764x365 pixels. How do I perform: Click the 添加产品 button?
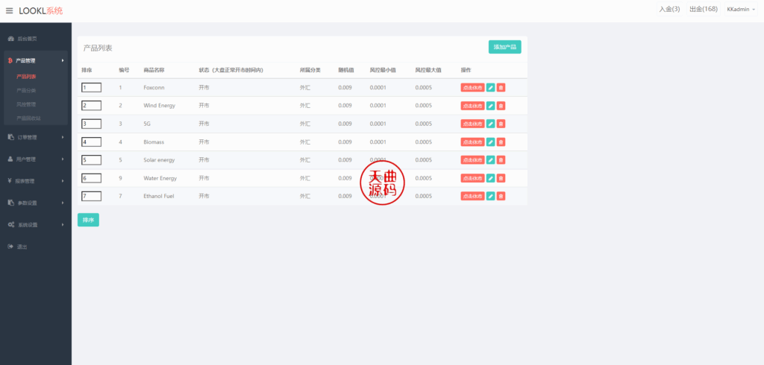[505, 47]
